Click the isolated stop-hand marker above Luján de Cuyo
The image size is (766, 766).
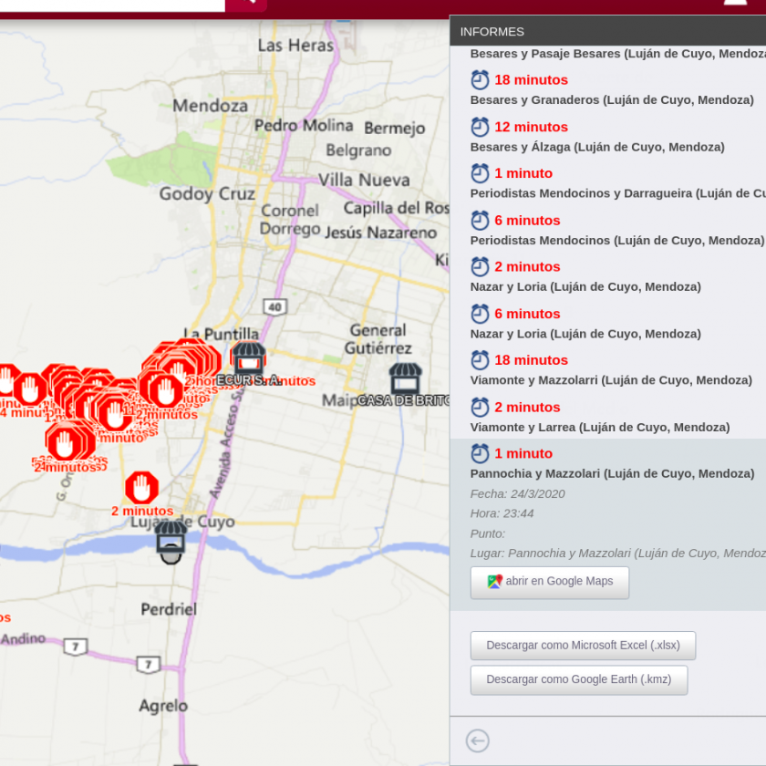coord(142,488)
